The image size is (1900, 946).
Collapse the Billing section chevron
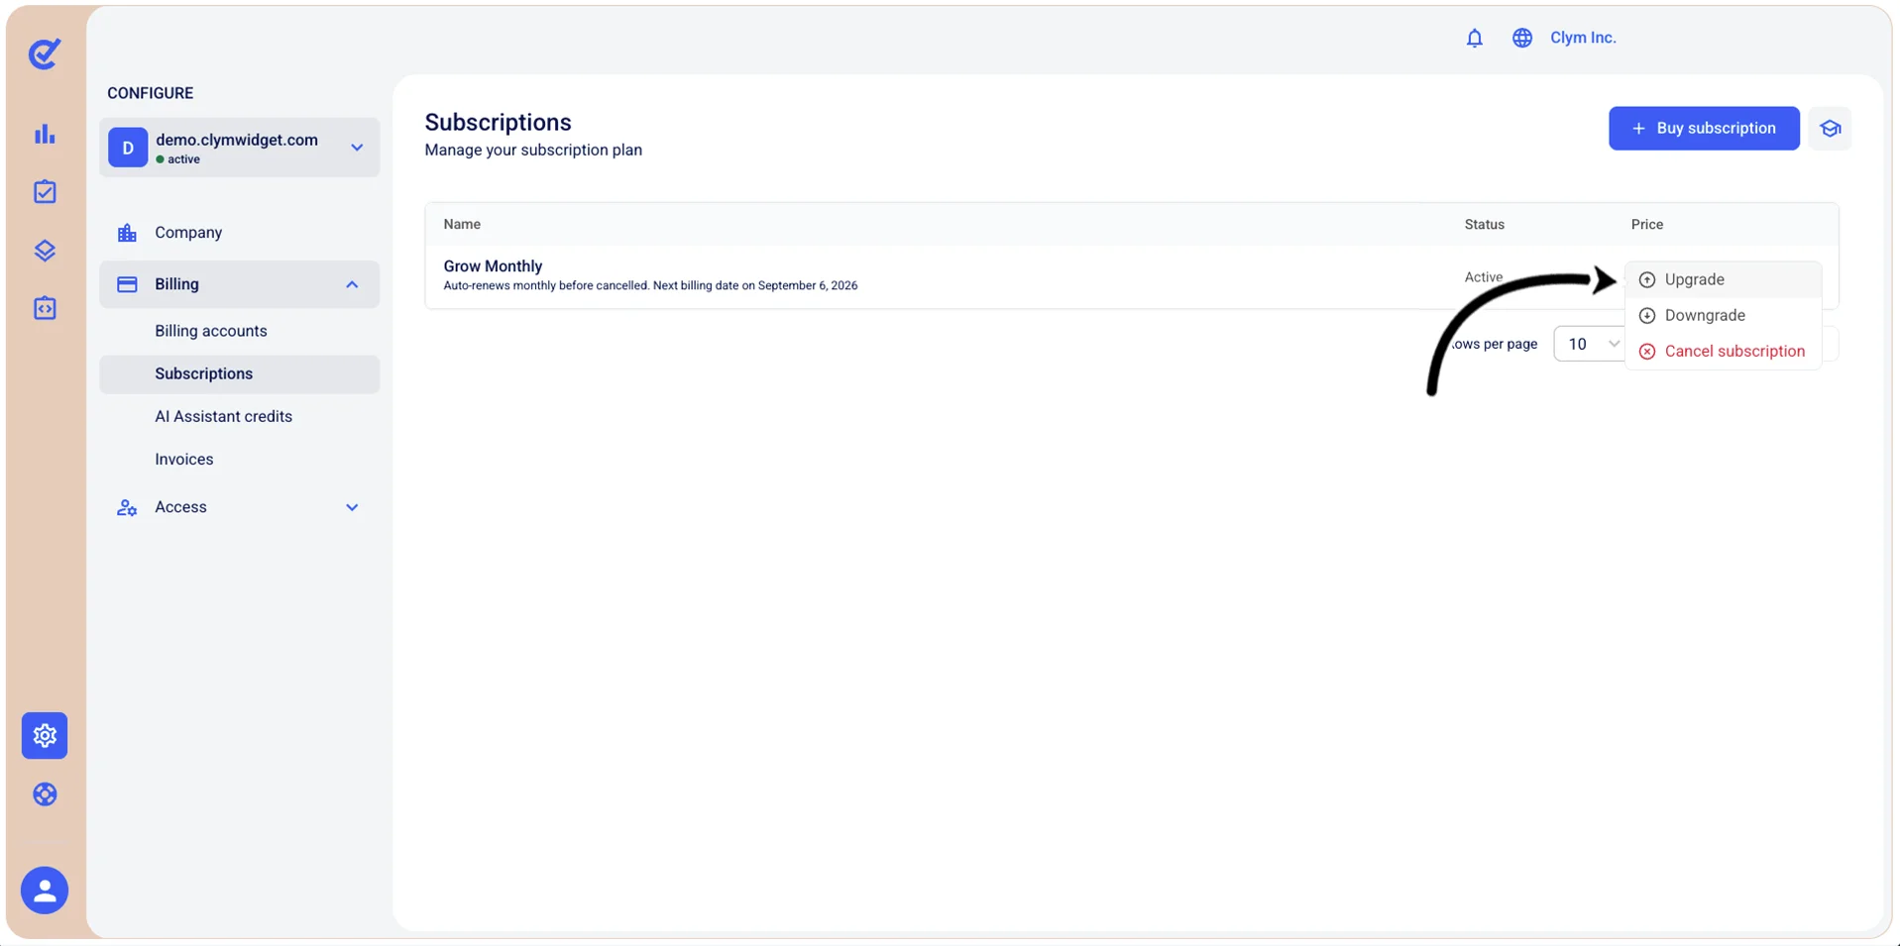(352, 284)
